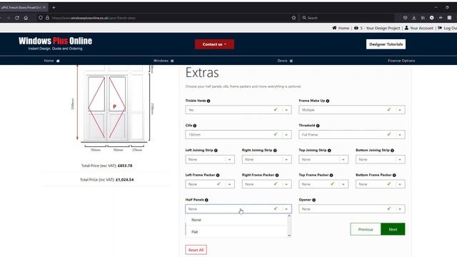The height and width of the screenshot is (257, 457).
Task: Open Bottom Joining Strip dropdown
Action: pyautogui.click(x=380, y=159)
